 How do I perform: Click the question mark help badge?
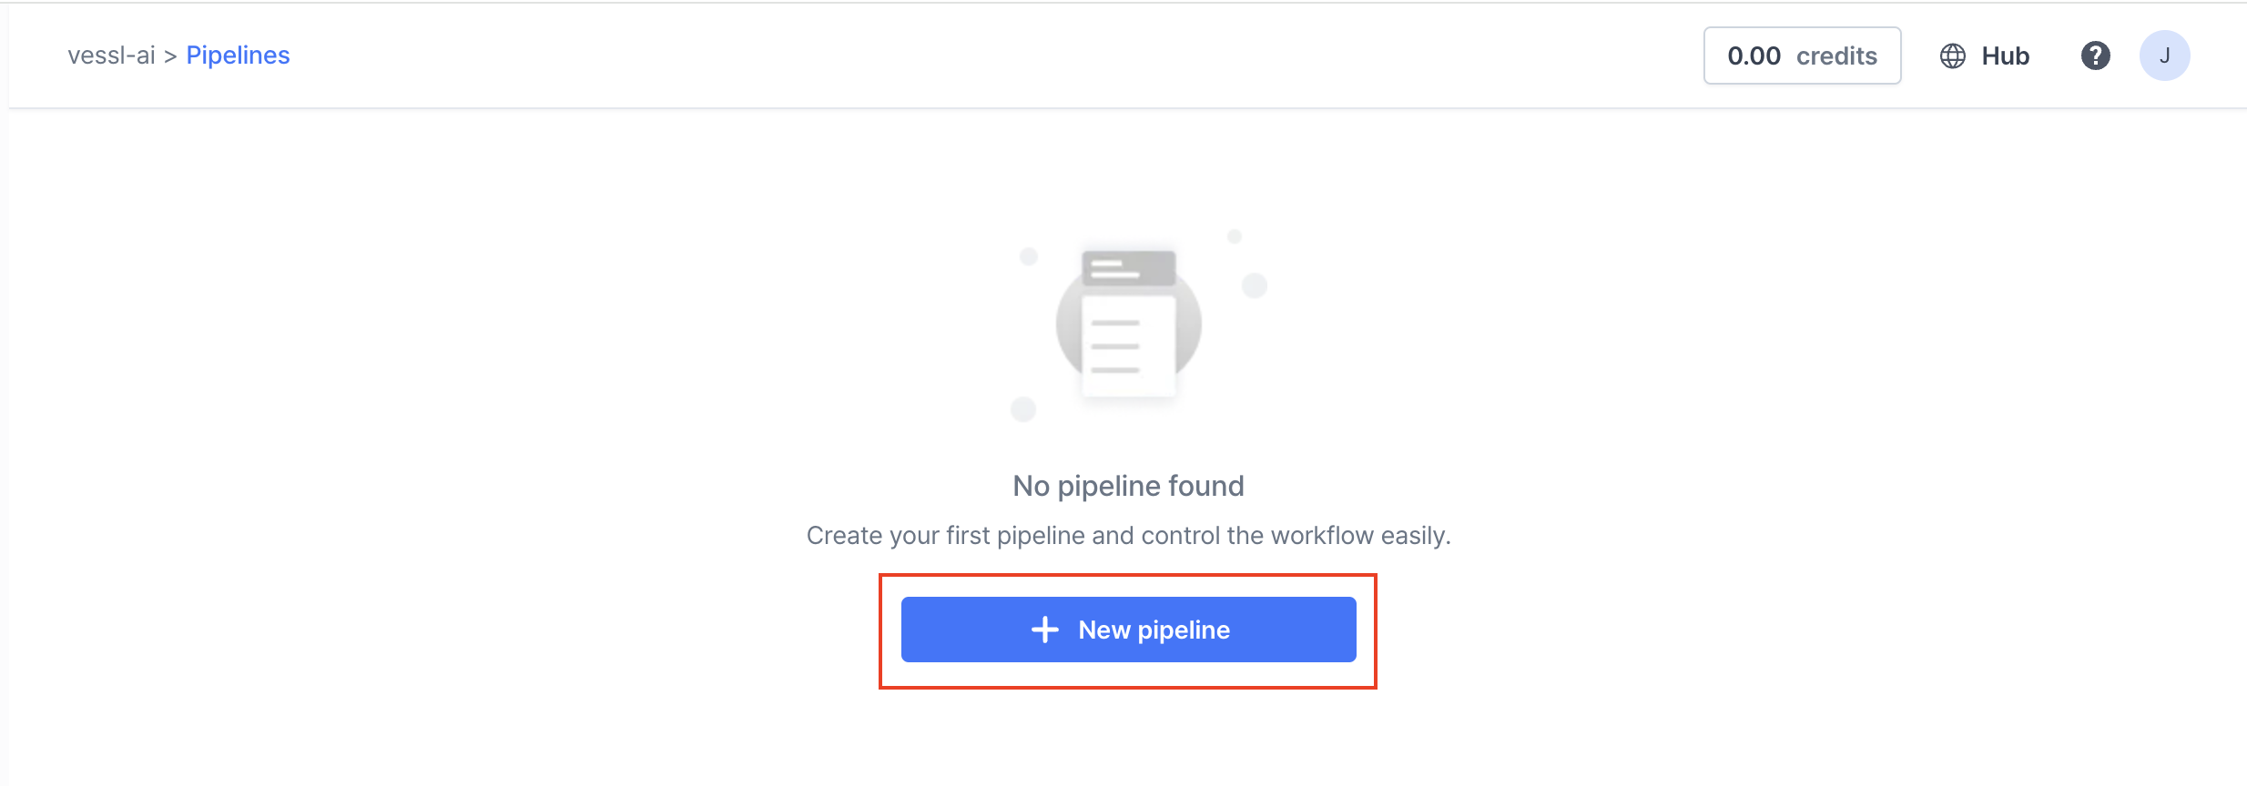click(x=2096, y=55)
